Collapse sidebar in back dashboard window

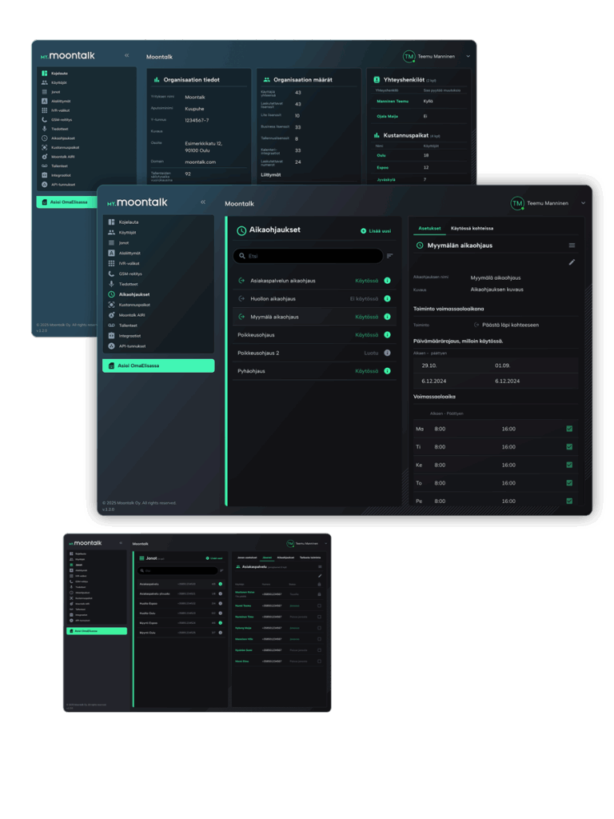[127, 55]
